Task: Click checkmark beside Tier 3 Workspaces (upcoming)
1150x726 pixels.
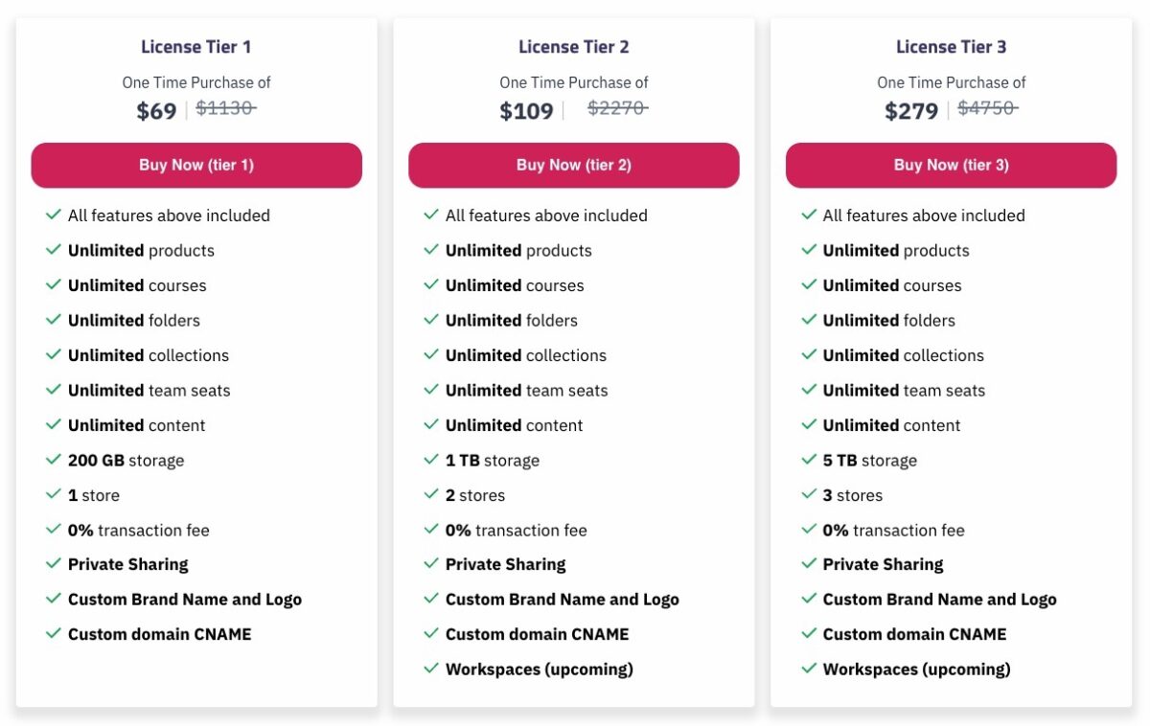Action: 809,669
